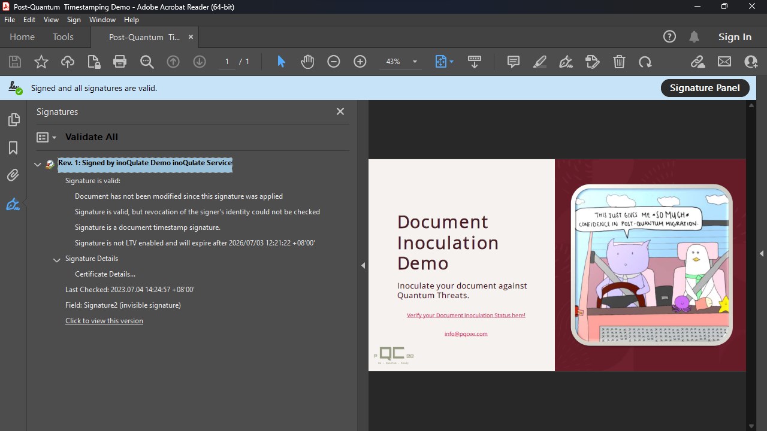Image resolution: width=767 pixels, height=431 pixels.
Task: Click the Print file icon
Action: point(120,62)
